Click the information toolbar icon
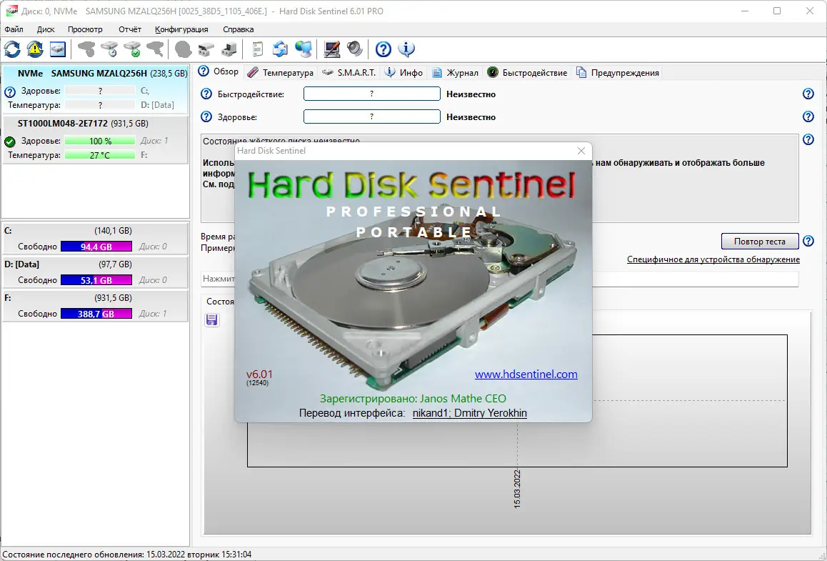The width and height of the screenshot is (827, 561). pos(406,49)
